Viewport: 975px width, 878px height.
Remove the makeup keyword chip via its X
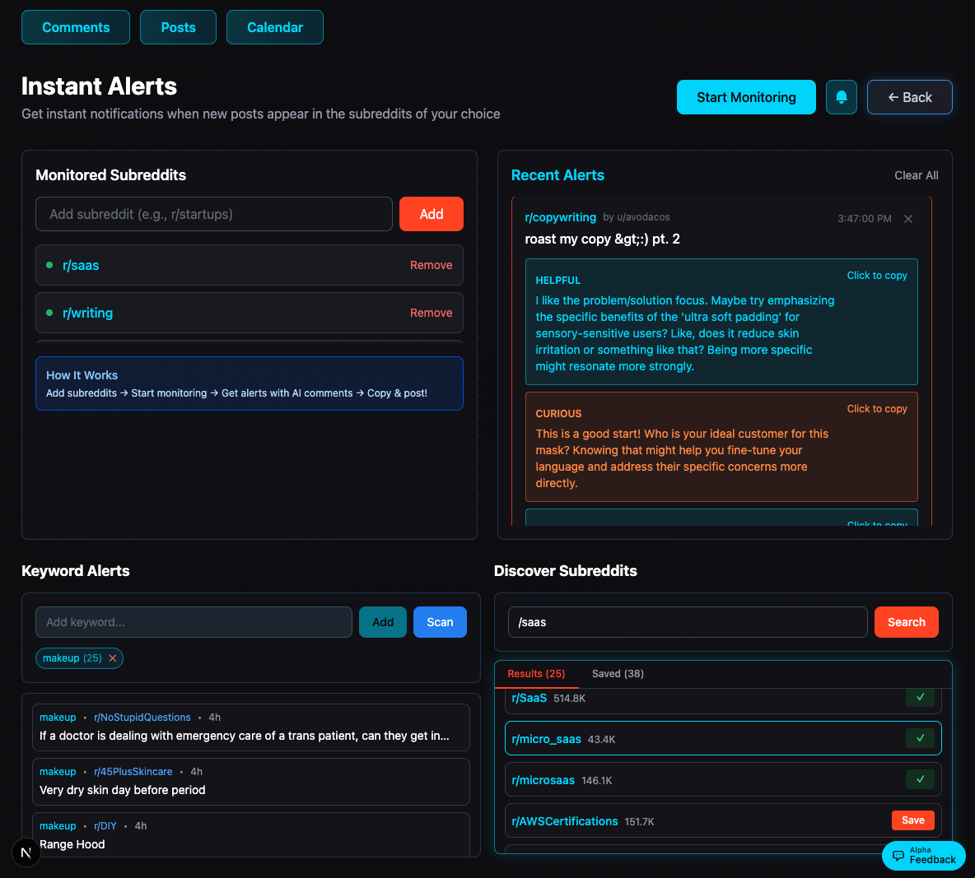pyautogui.click(x=113, y=657)
